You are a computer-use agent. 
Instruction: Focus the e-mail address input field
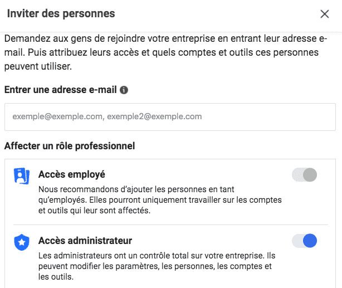(170, 117)
